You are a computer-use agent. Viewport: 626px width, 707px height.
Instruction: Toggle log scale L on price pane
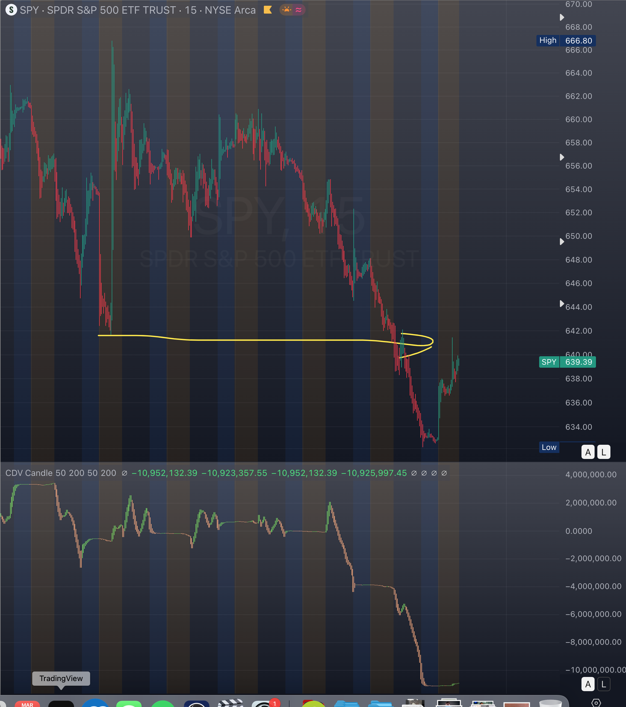604,452
